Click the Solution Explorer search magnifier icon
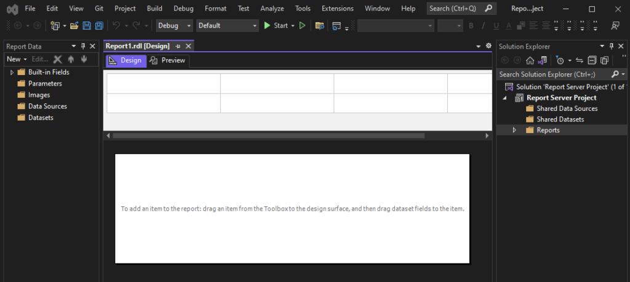 tap(615, 75)
